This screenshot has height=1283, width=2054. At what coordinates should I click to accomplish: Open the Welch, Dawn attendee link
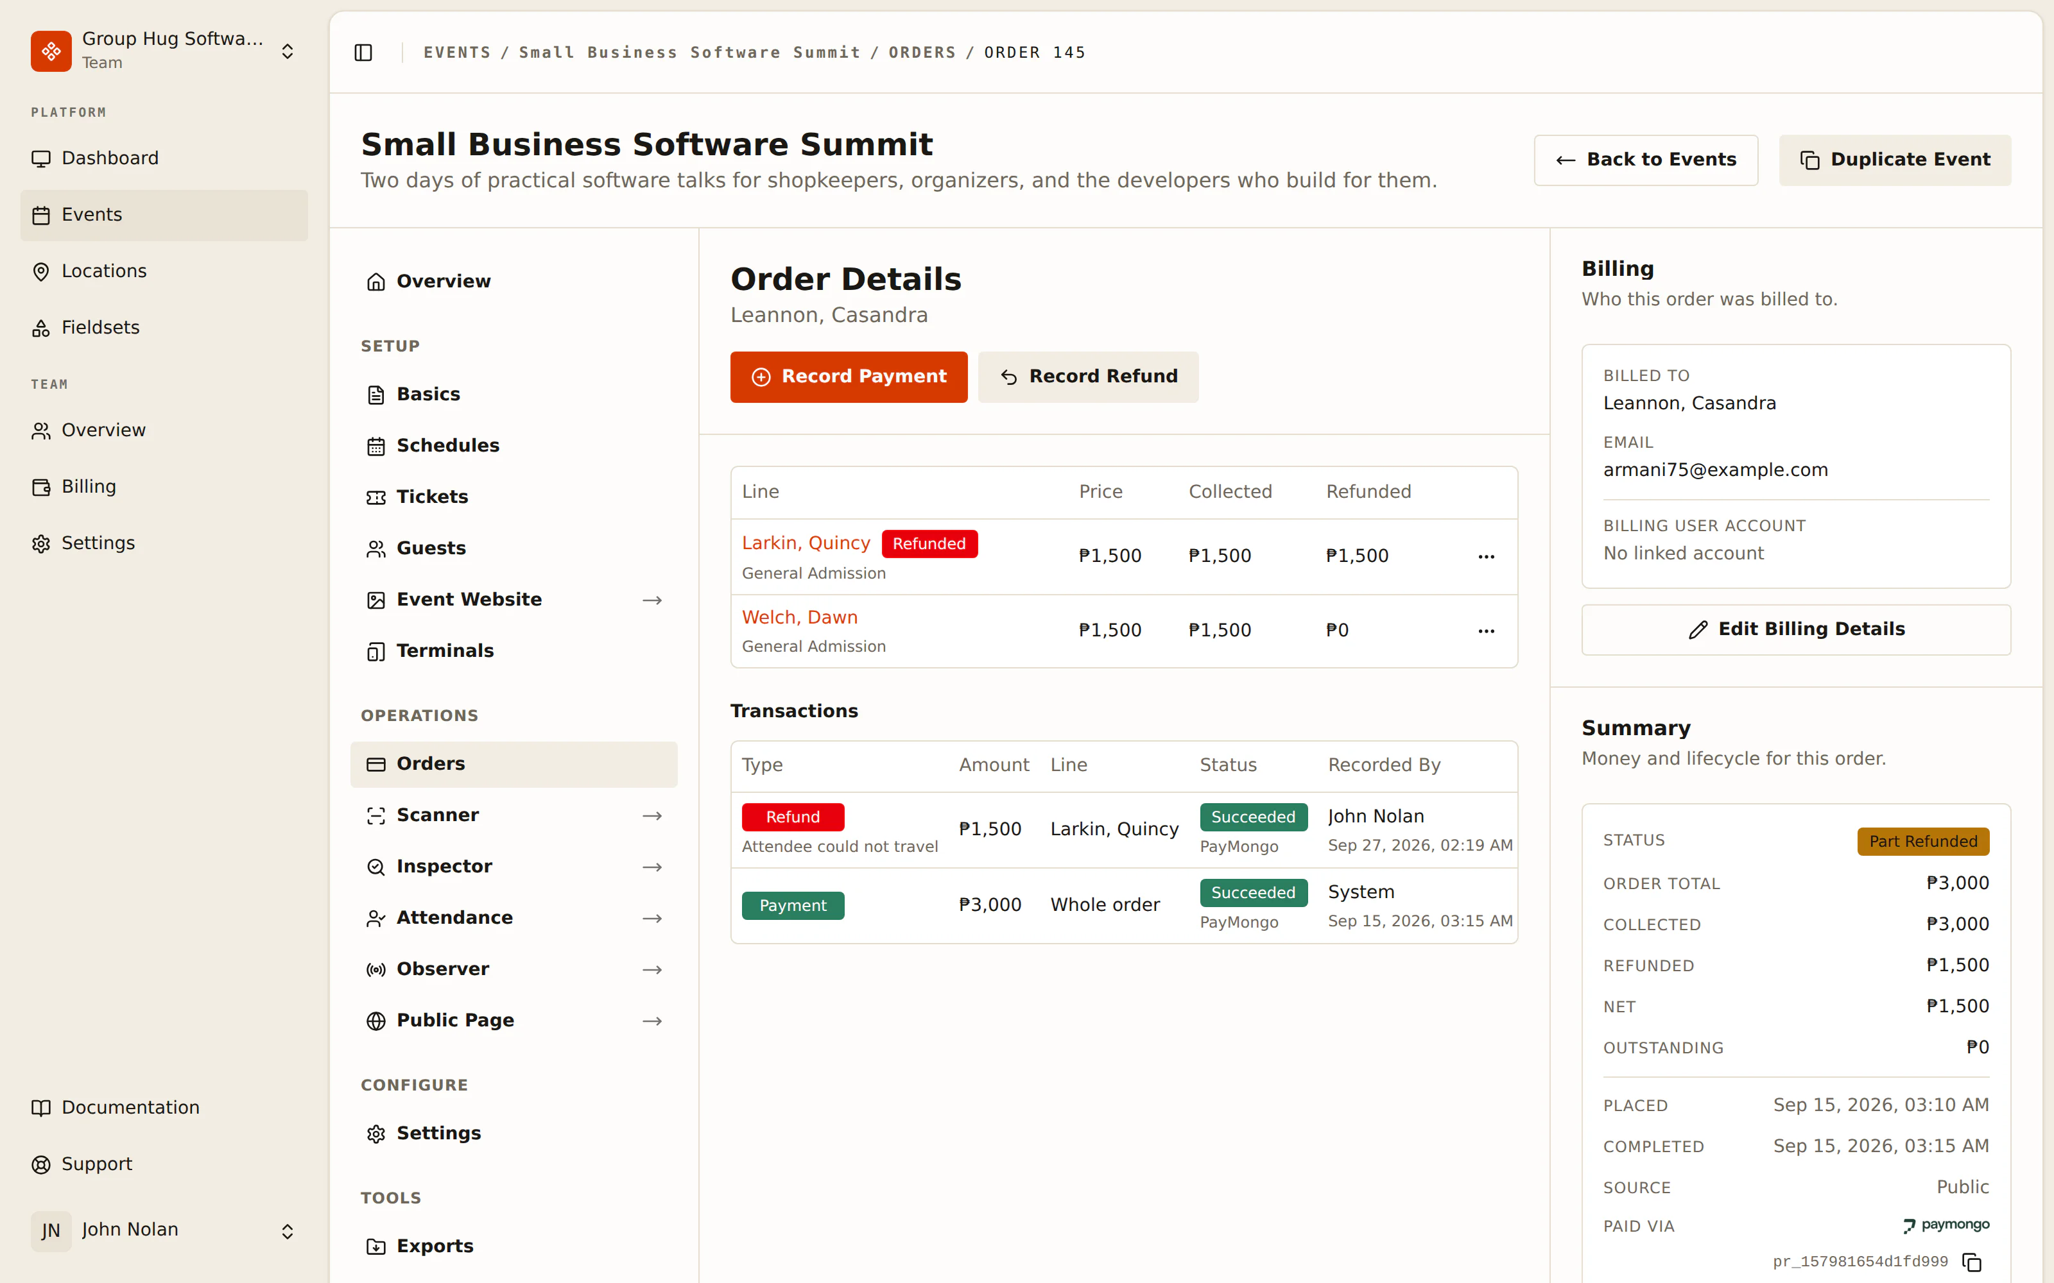click(x=800, y=617)
